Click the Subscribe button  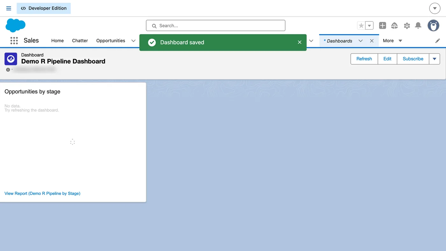click(x=413, y=59)
